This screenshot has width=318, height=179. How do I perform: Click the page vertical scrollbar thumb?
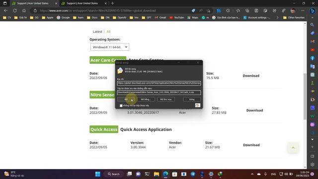pyautogui.click(x=305, y=96)
